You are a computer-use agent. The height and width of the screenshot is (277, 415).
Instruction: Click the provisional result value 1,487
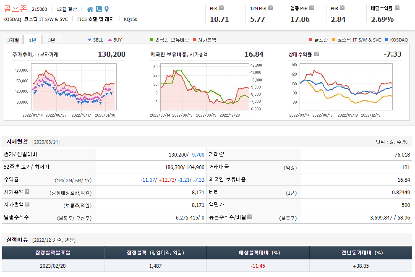155,266
